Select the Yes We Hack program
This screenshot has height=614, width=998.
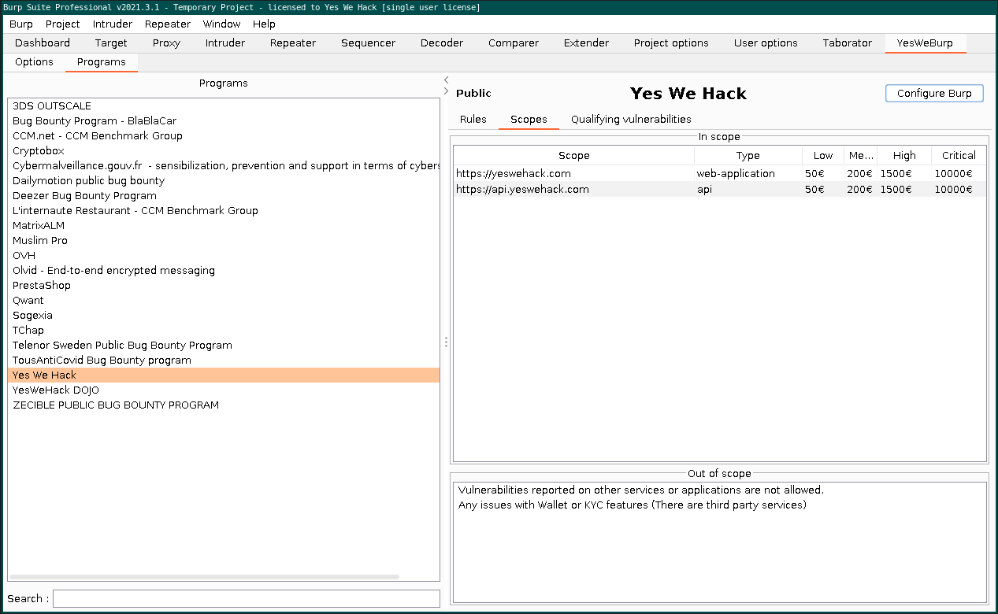pyautogui.click(x=224, y=375)
